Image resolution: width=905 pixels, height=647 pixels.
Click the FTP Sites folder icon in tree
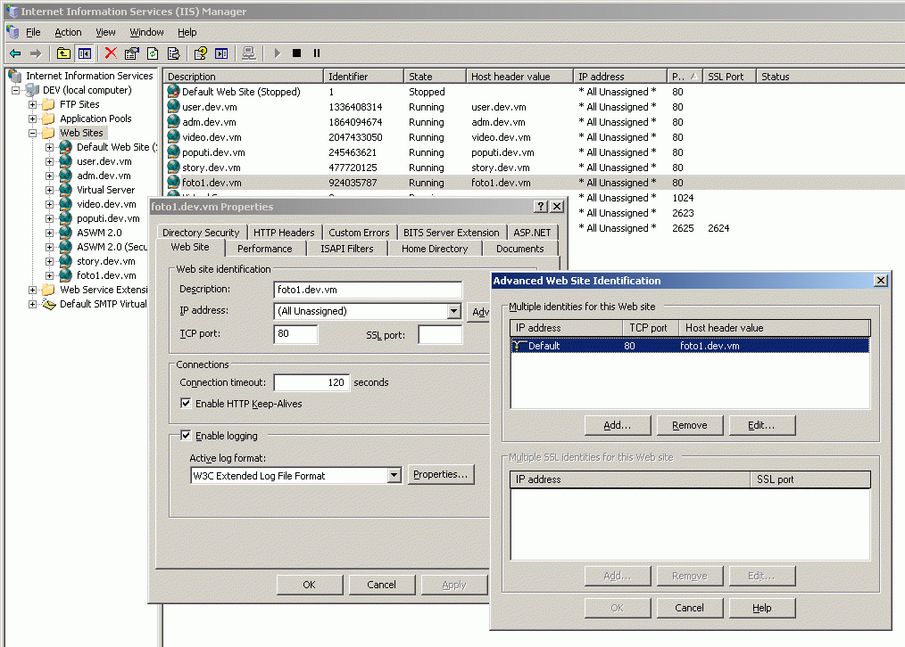coord(48,104)
